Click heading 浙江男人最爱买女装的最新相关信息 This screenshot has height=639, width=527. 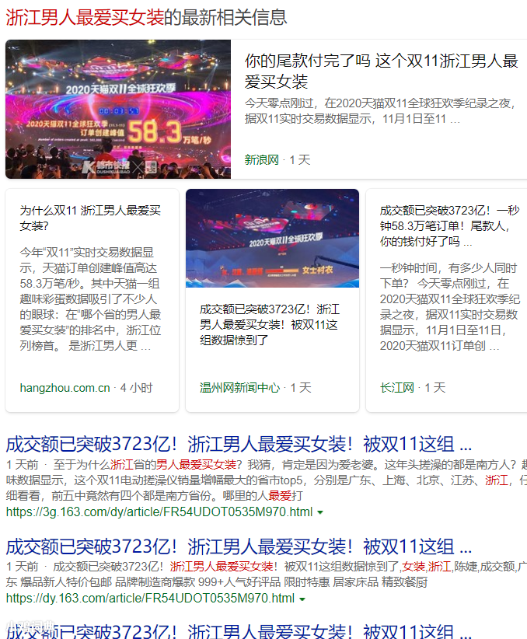click(x=146, y=18)
